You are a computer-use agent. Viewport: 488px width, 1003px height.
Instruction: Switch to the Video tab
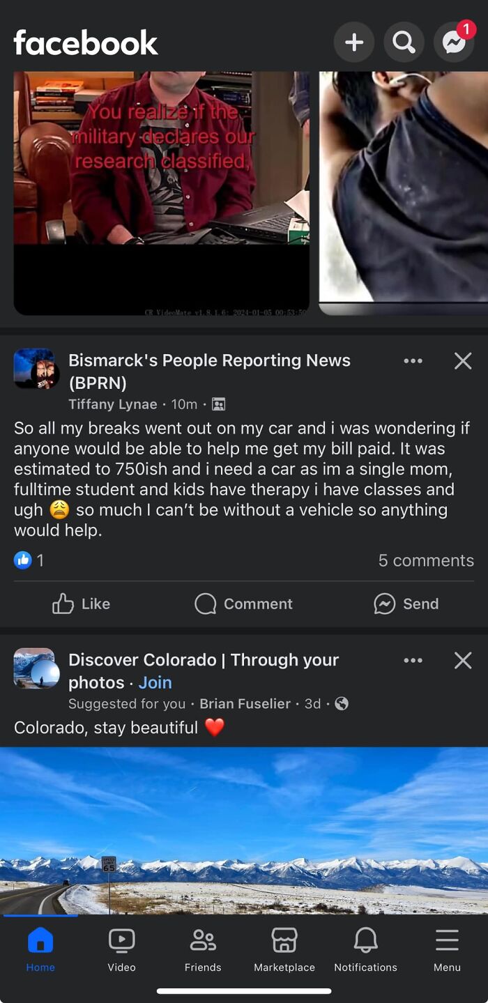tap(121, 950)
